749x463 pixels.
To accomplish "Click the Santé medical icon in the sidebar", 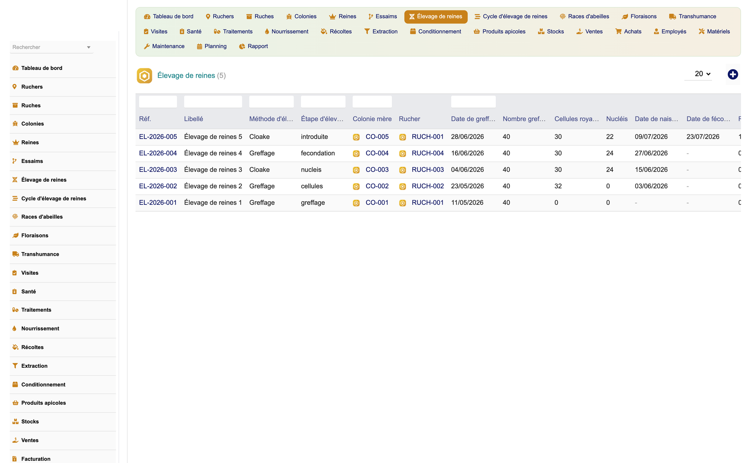I will pyautogui.click(x=15, y=292).
